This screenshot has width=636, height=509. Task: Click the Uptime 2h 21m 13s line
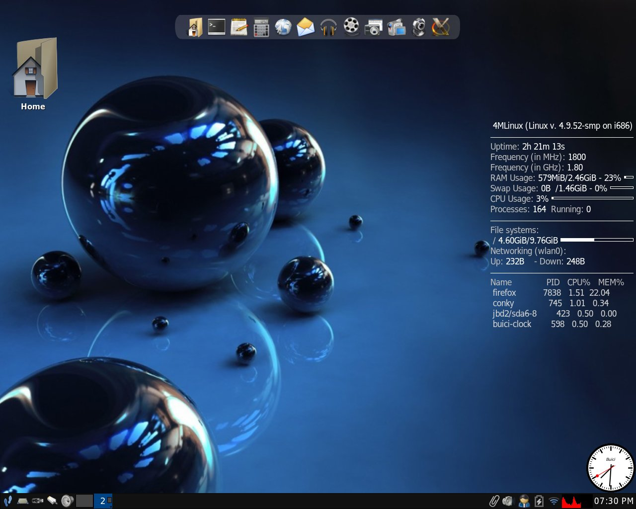click(x=528, y=146)
